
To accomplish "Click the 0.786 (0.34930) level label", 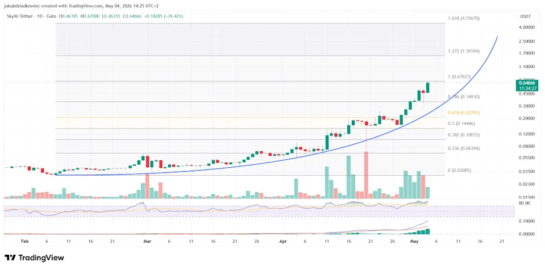I will tap(464, 97).
